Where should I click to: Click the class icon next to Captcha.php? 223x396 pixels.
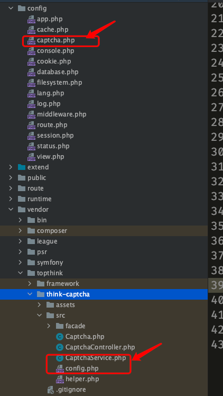(60, 337)
